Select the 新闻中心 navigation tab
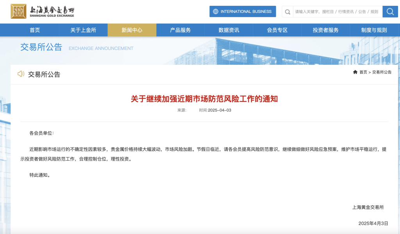Viewport: 400px width, 234px height. [x=132, y=30]
